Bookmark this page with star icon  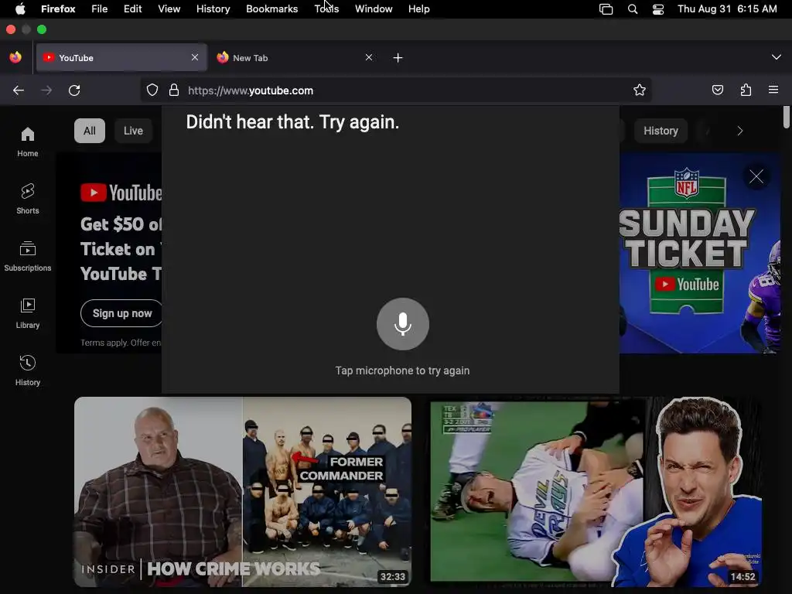(x=640, y=90)
